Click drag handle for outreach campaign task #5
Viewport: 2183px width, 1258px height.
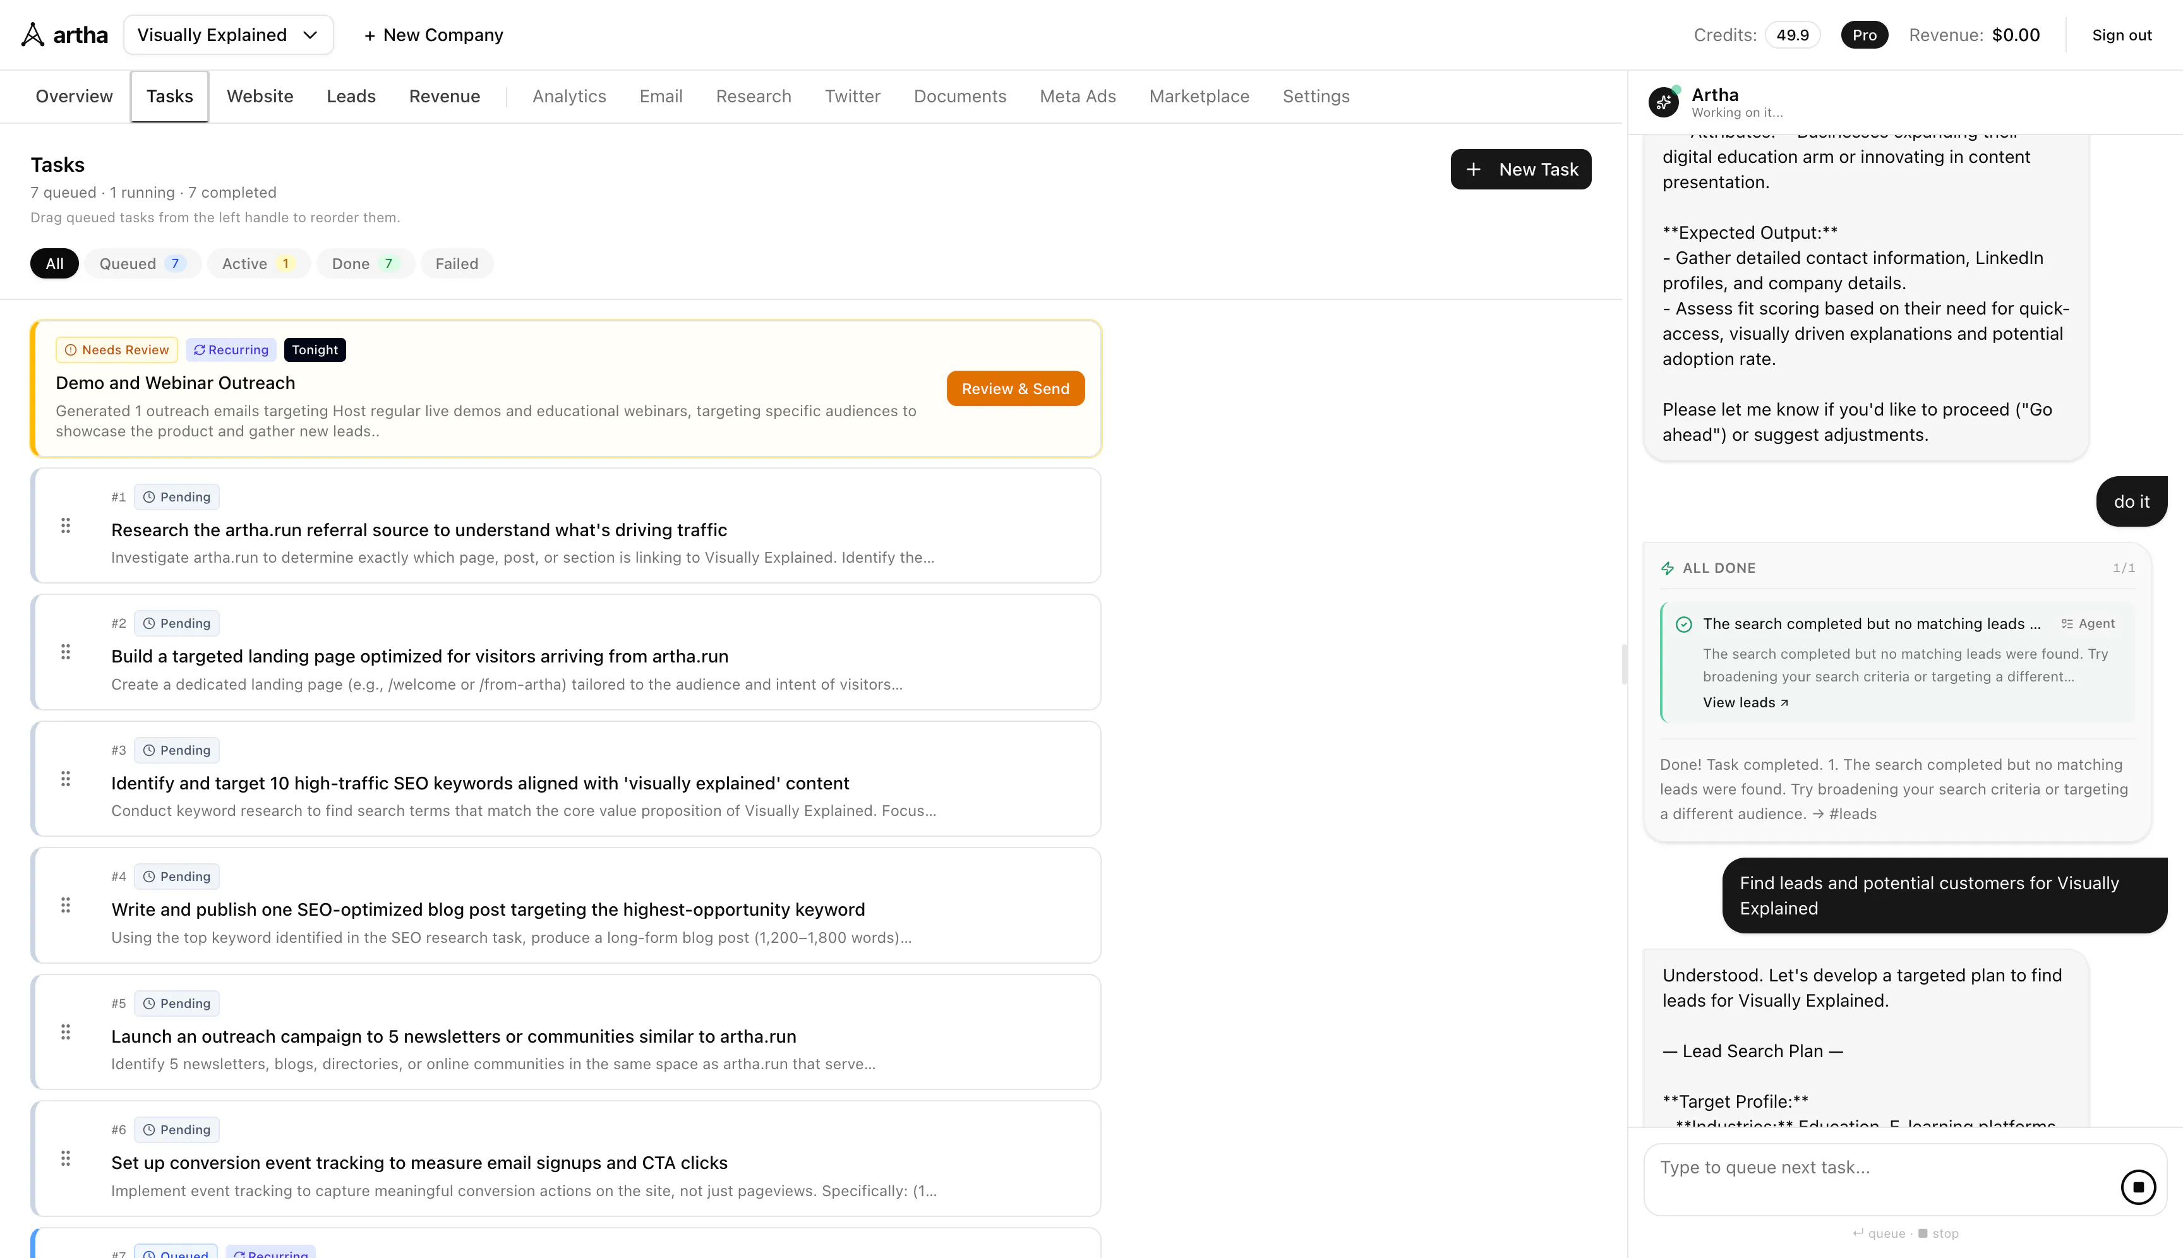pos(66,1032)
